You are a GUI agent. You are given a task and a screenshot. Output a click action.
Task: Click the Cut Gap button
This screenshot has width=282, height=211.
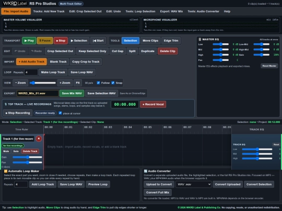[118, 51]
